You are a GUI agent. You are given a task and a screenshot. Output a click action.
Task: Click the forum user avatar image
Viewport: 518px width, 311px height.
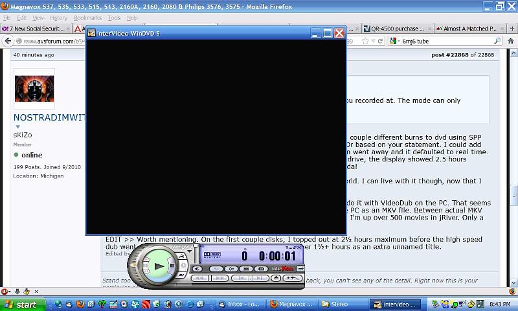coord(34,89)
